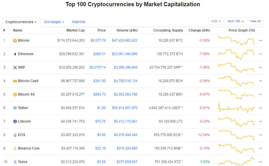The height and width of the screenshot is (166, 269).
Task: Expand the Exchanges dropdown menu
Action: 54,22
